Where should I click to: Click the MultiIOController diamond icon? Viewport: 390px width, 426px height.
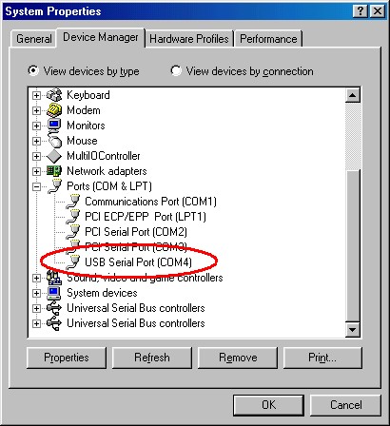pyautogui.click(x=54, y=156)
